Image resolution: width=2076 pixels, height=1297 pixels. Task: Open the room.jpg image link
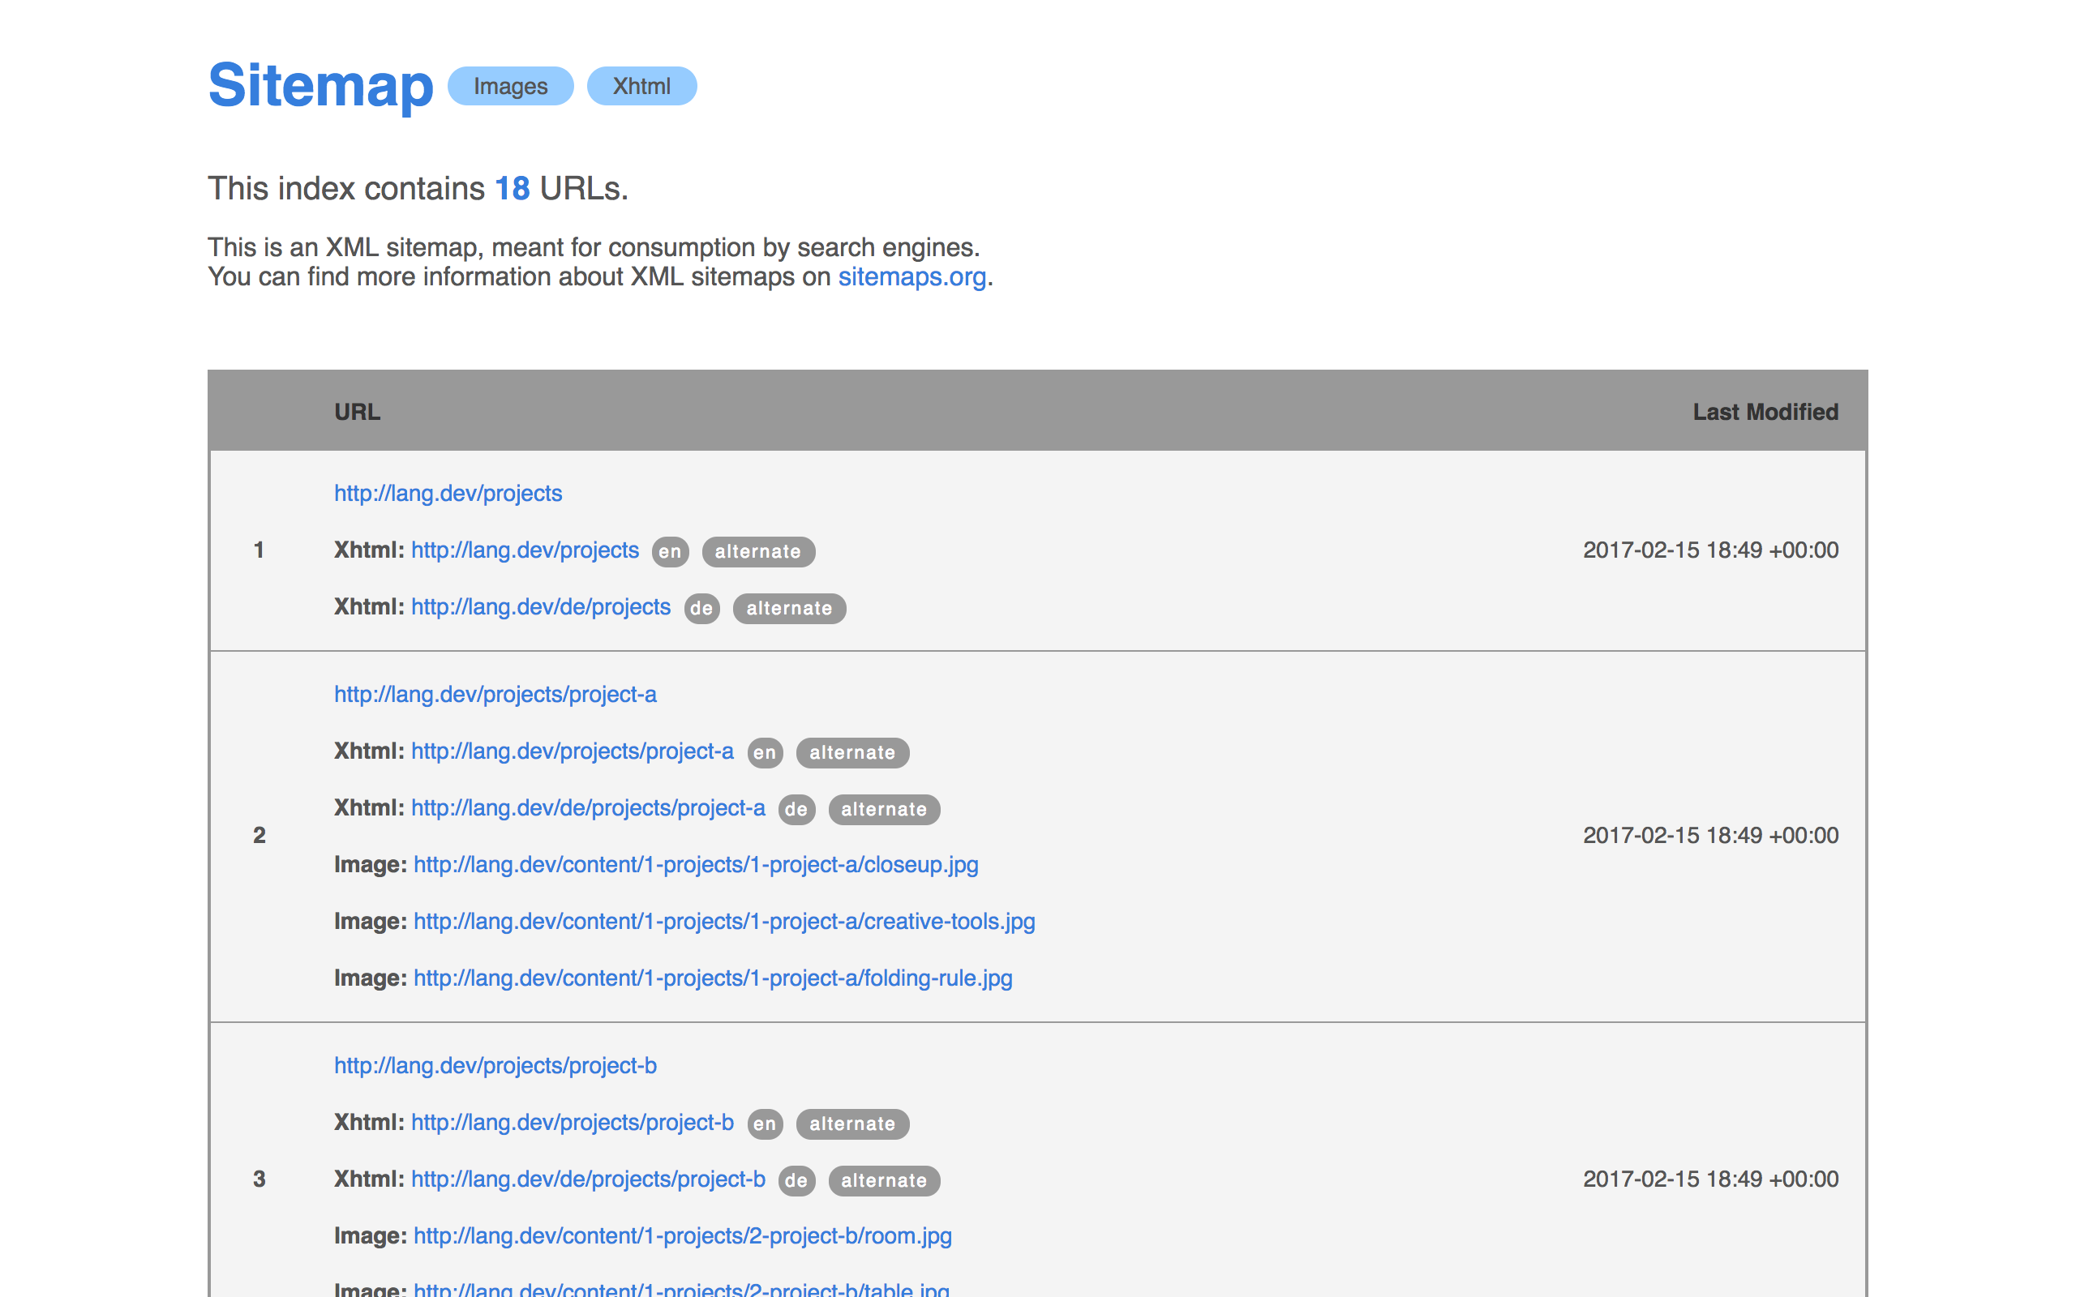[682, 1236]
